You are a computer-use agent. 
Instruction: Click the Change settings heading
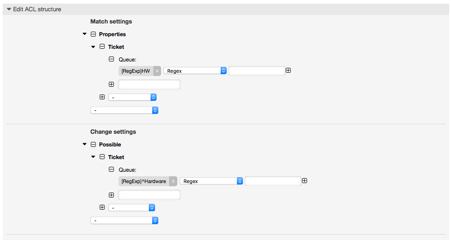point(113,132)
